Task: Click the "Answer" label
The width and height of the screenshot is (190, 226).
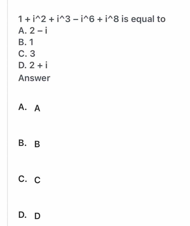Action: click(34, 78)
